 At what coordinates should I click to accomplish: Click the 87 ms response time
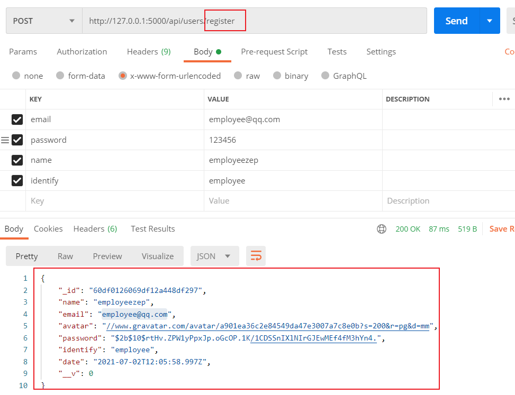[439, 229]
